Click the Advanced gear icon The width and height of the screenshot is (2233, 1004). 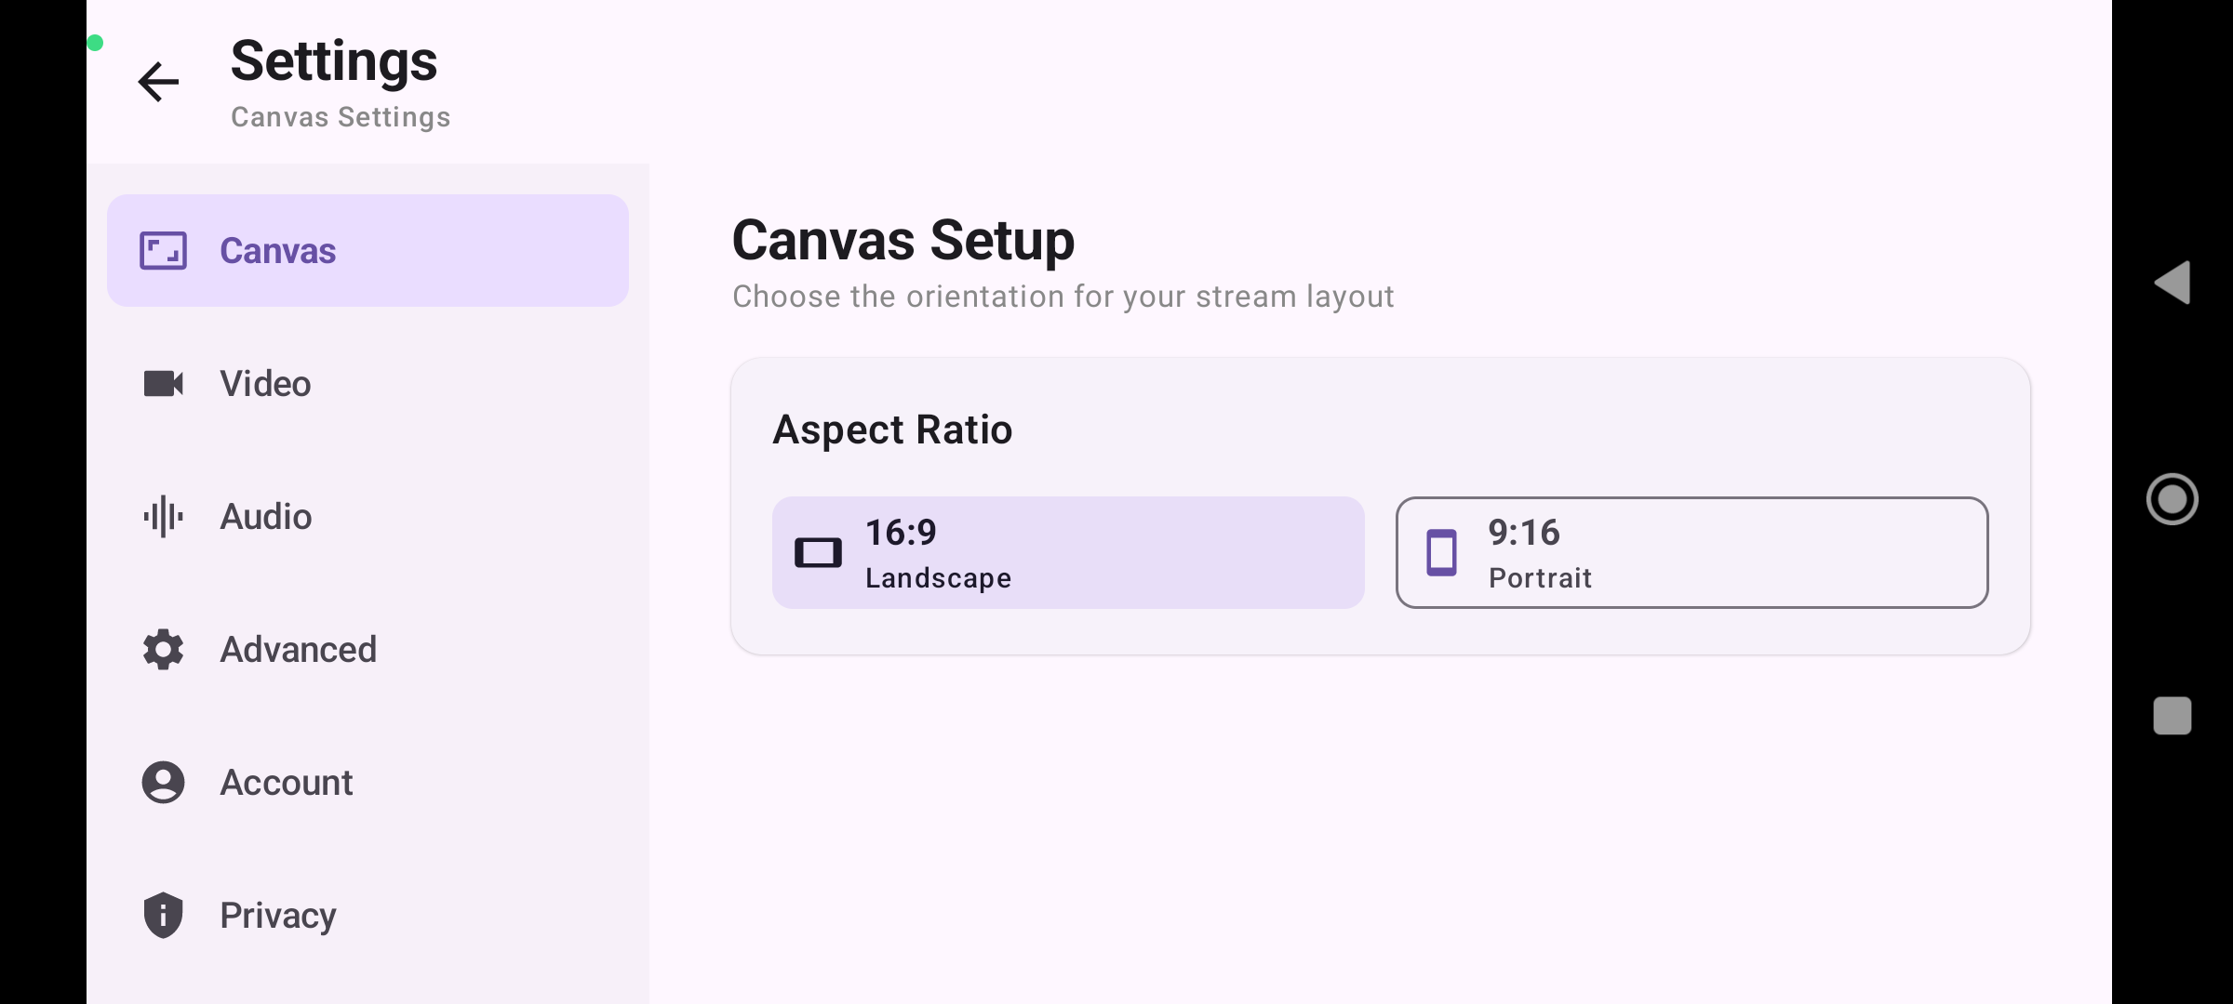point(163,649)
